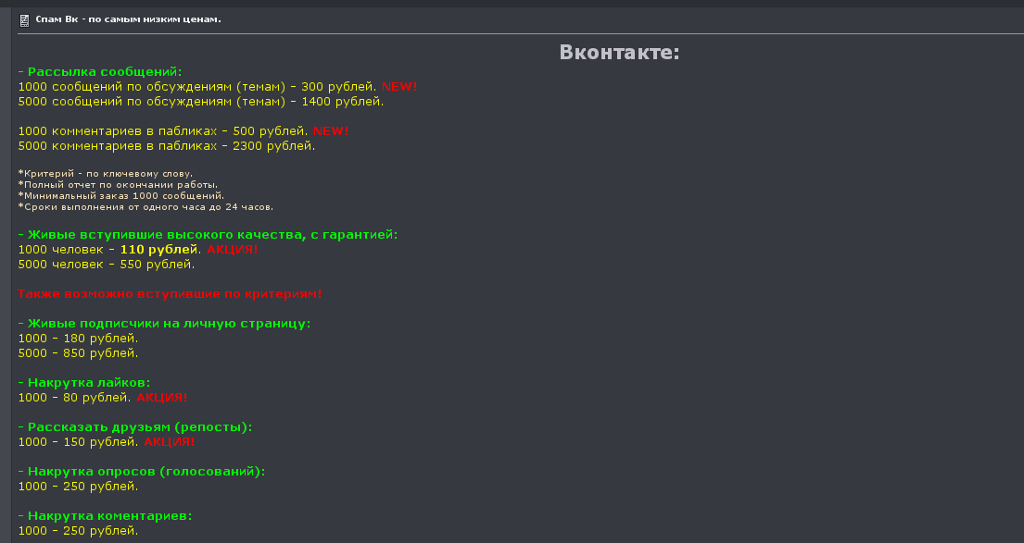Click the heading '- Накрутка лайков:'

[x=84, y=383]
